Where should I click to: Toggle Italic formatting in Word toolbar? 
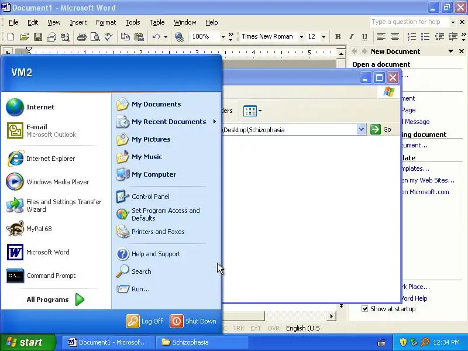pyautogui.click(x=351, y=37)
